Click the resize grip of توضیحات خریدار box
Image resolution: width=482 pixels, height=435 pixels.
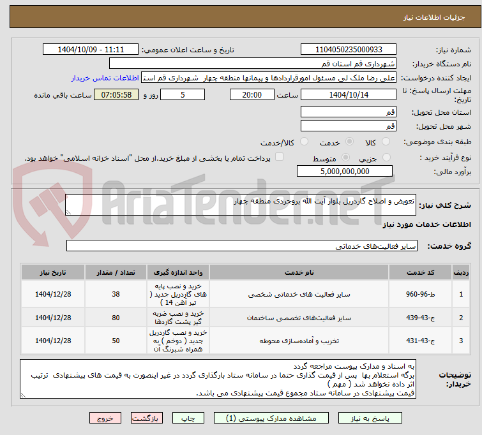click(23, 395)
